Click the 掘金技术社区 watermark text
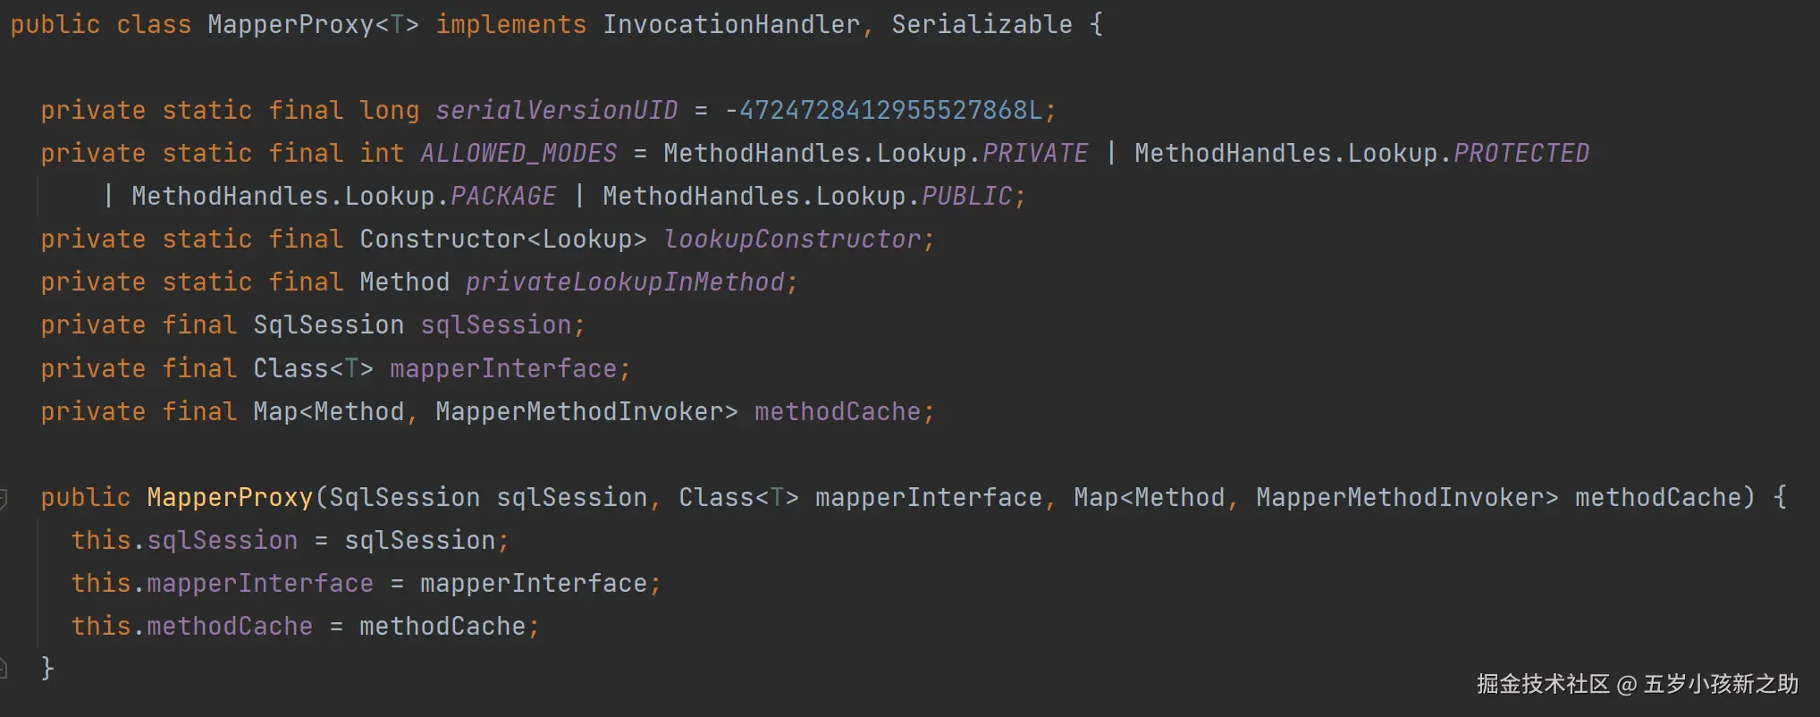 tap(1542, 685)
